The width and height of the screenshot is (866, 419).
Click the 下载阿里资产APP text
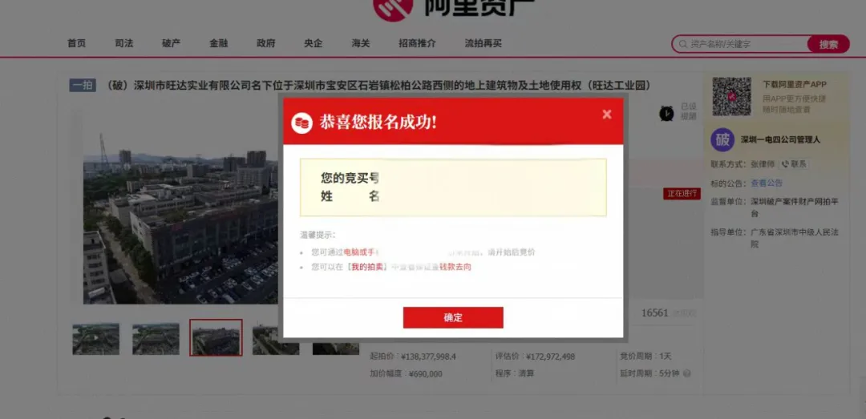pyautogui.click(x=794, y=84)
